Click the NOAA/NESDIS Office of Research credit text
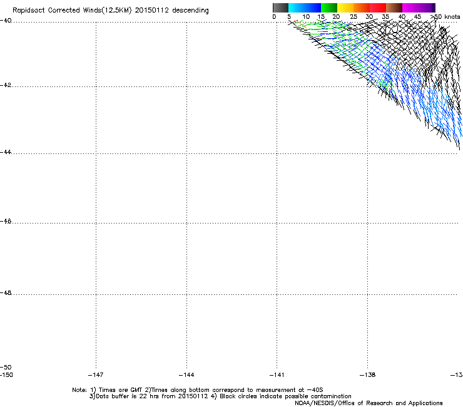Screen dimensions: 463x407 (x=369, y=403)
